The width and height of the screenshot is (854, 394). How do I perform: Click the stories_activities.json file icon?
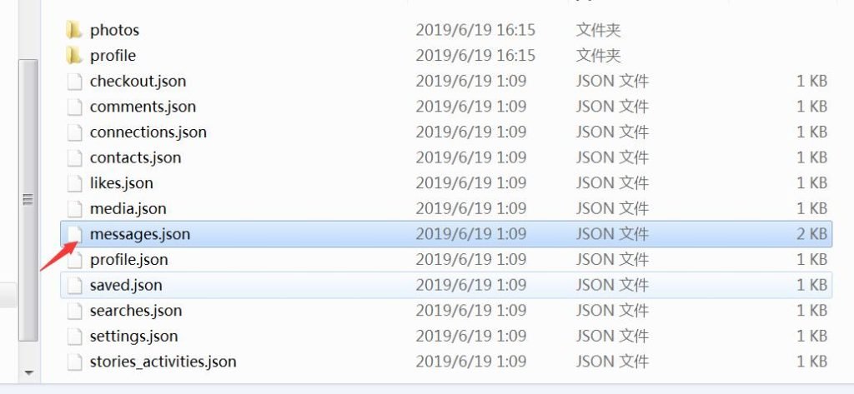74,362
